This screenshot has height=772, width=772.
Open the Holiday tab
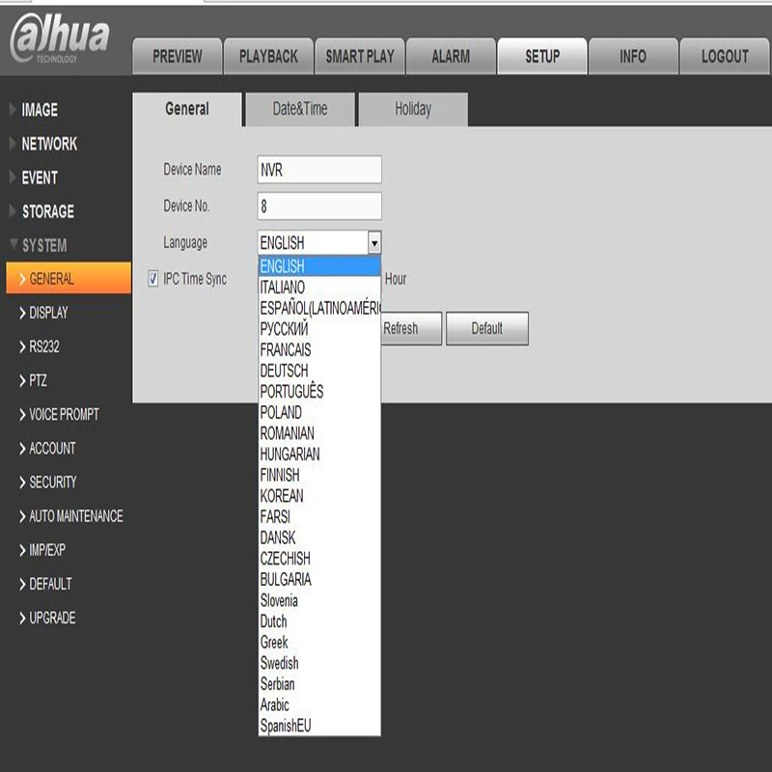pos(413,109)
